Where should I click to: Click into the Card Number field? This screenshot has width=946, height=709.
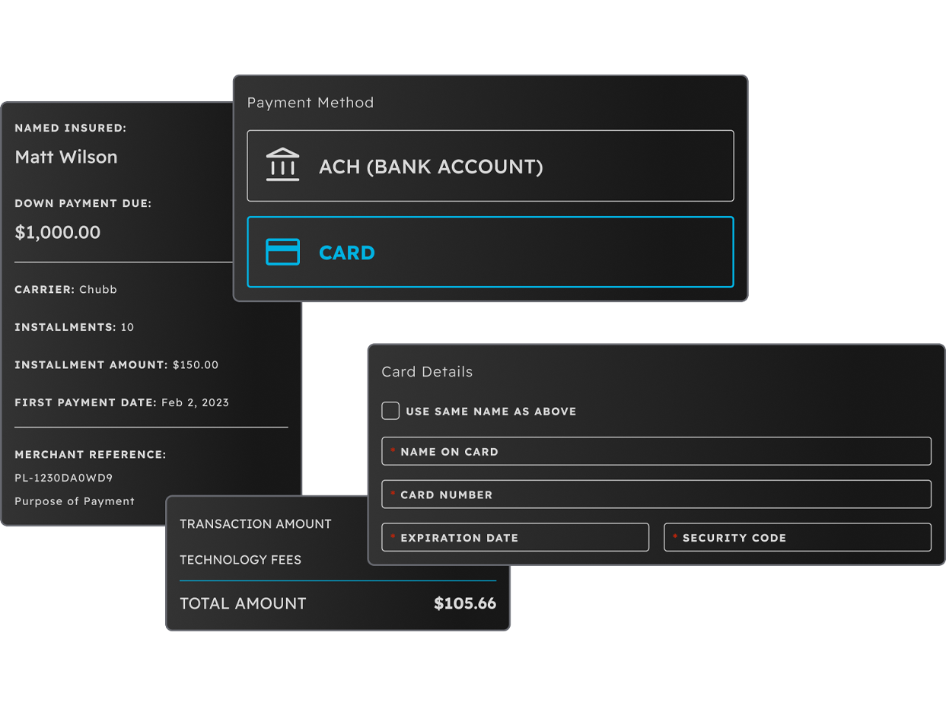[x=656, y=494]
